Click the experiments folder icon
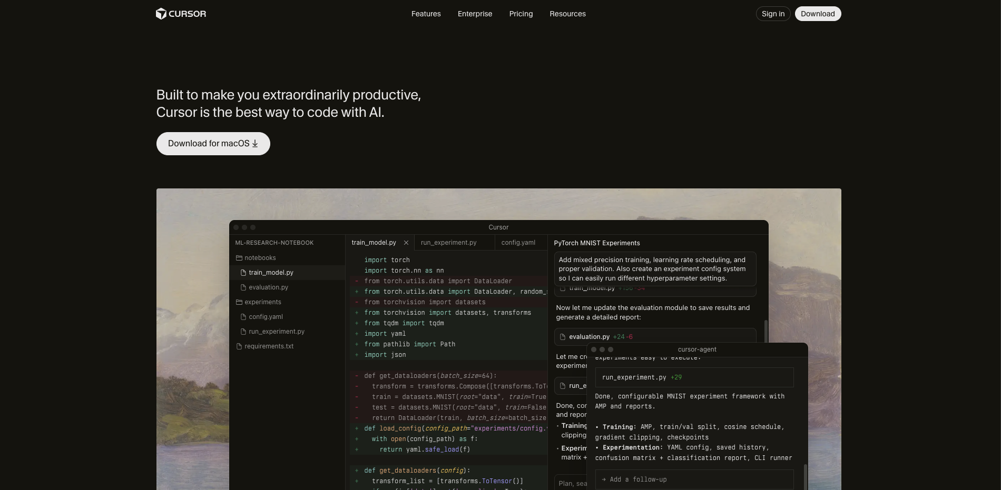The image size is (1001, 490). point(239,302)
